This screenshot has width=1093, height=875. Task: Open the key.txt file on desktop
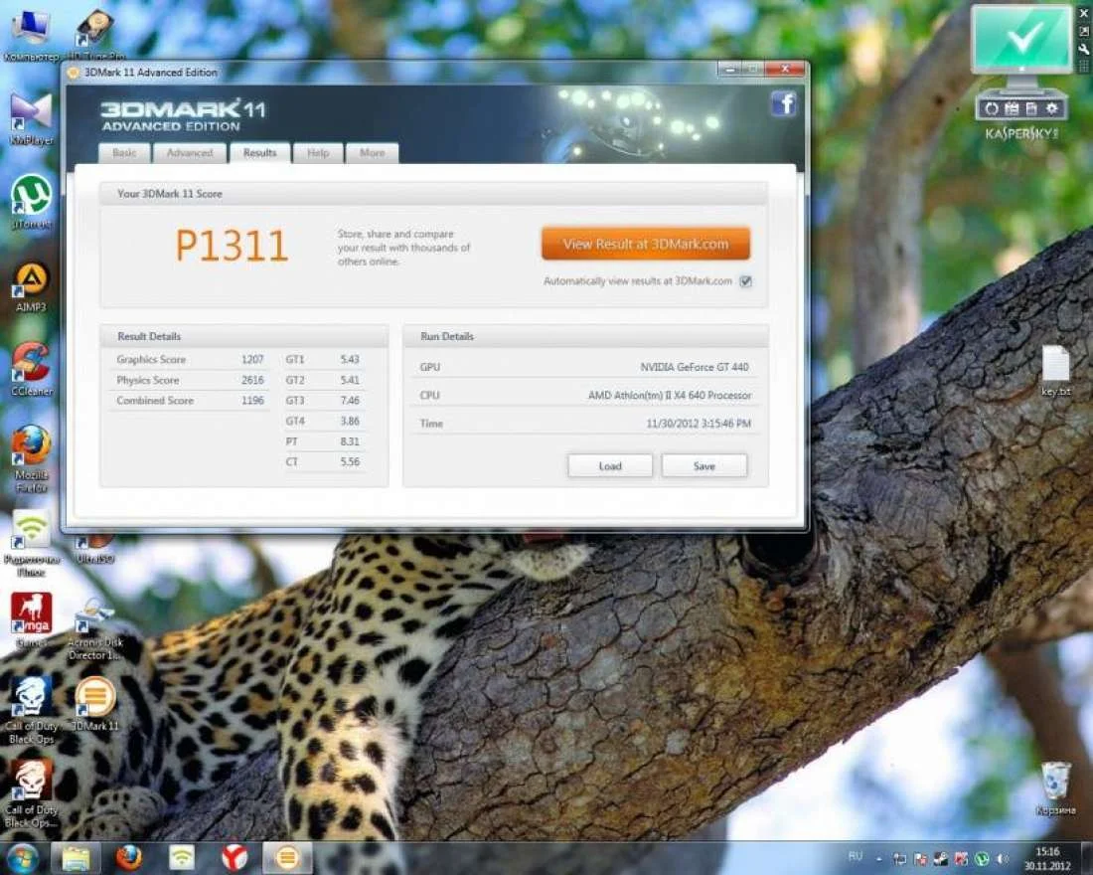(x=1055, y=371)
